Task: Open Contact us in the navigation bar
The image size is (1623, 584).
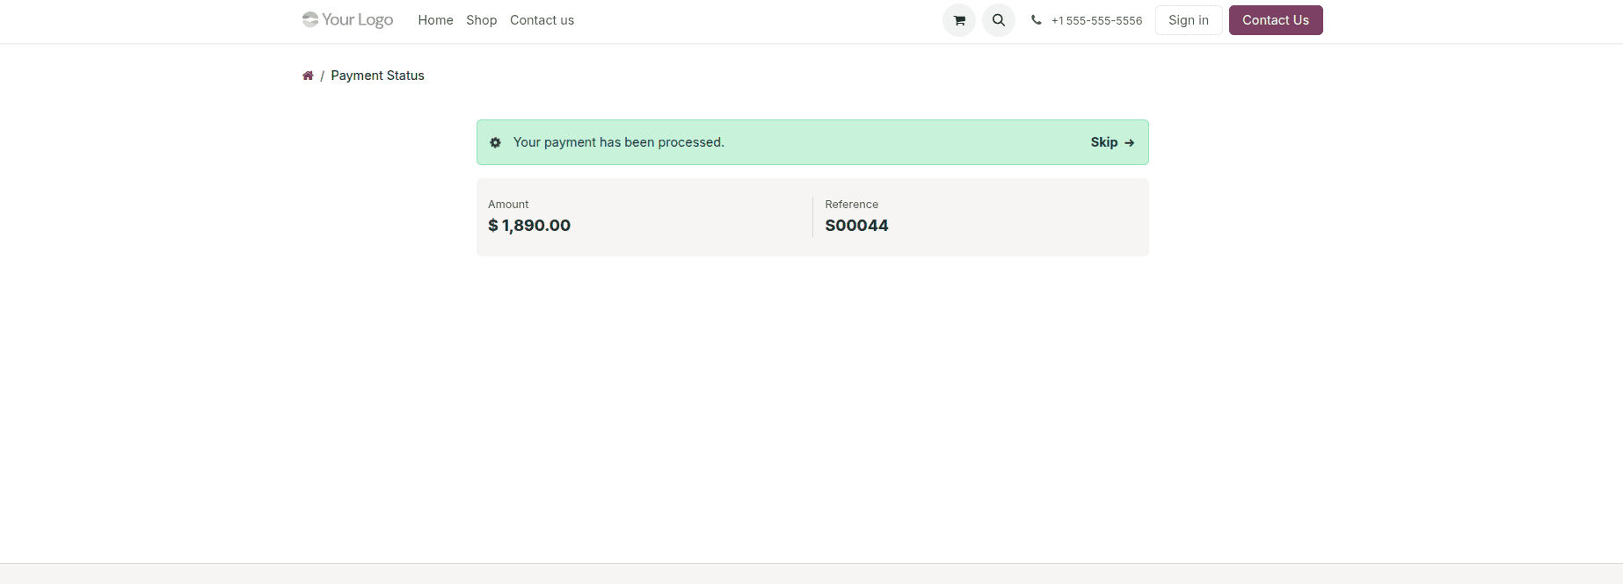Action: (x=542, y=20)
